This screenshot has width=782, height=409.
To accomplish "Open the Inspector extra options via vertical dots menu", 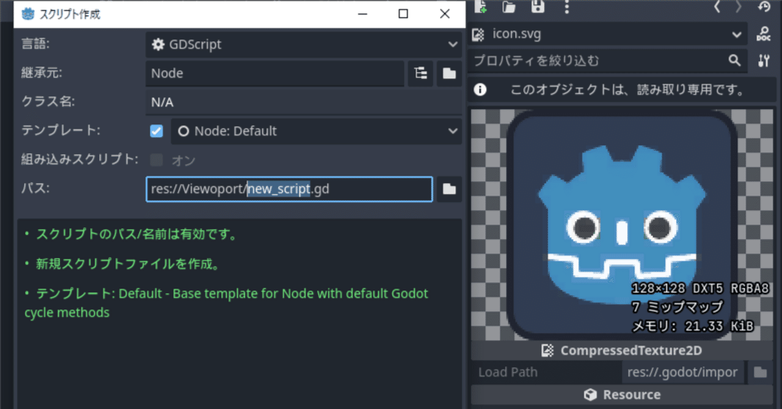I will pos(567,8).
